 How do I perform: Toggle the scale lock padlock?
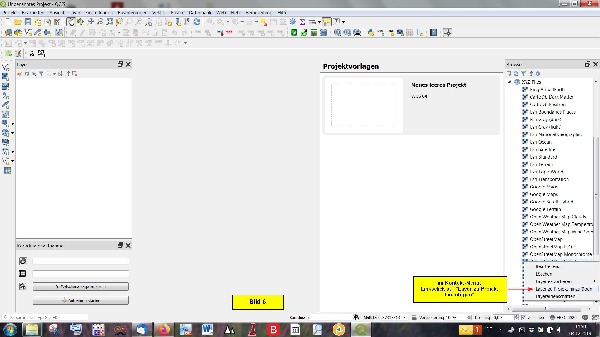[414, 317]
